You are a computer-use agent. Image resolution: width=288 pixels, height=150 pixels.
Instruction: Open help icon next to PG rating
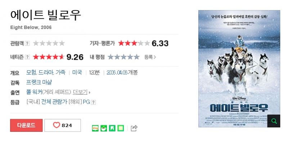coord(94,102)
